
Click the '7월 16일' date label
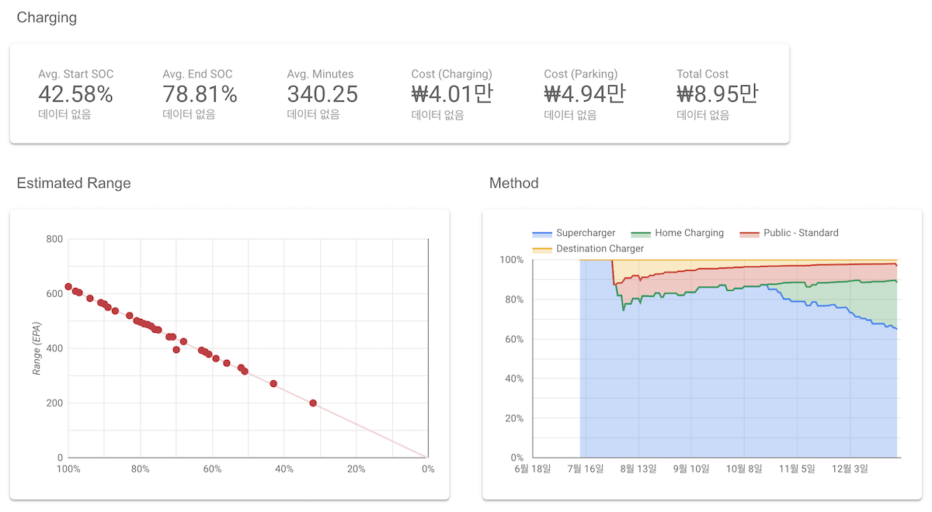(586, 469)
